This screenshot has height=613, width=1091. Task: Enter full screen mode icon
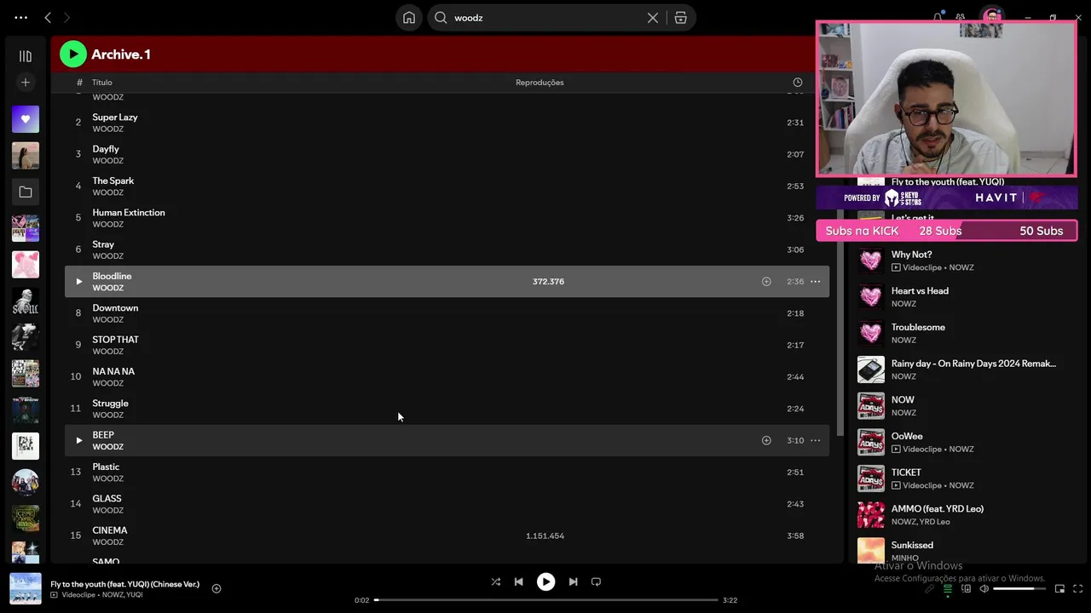(1078, 589)
